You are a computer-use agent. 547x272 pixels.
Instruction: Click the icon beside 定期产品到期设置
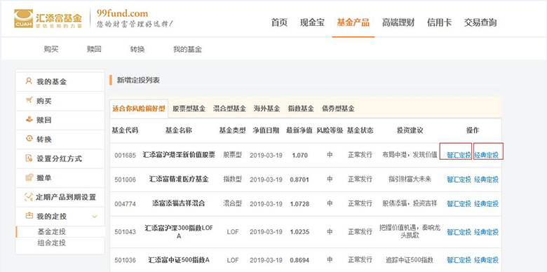tap(29, 197)
